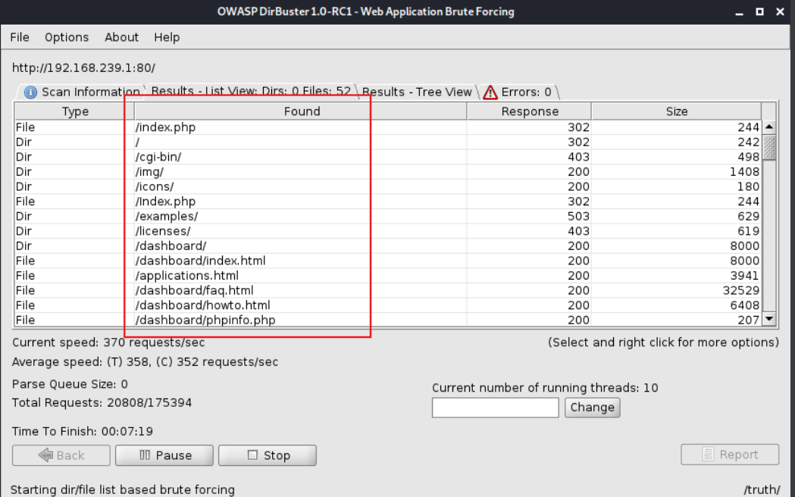Click the results scrollbar down arrow
The image size is (795, 497).
point(769,319)
